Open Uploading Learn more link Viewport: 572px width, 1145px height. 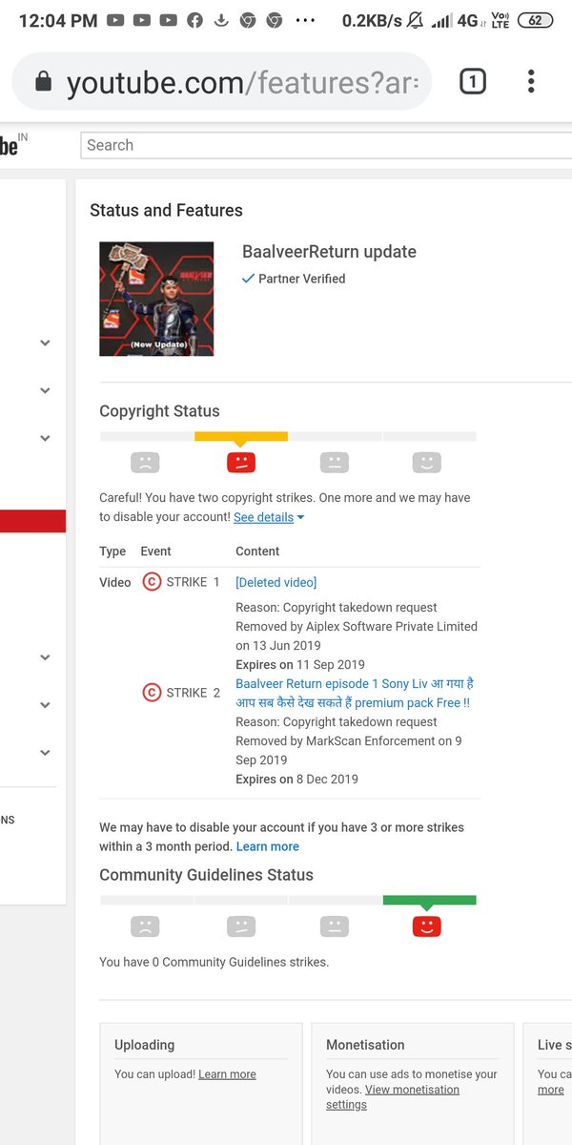(227, 1074)
